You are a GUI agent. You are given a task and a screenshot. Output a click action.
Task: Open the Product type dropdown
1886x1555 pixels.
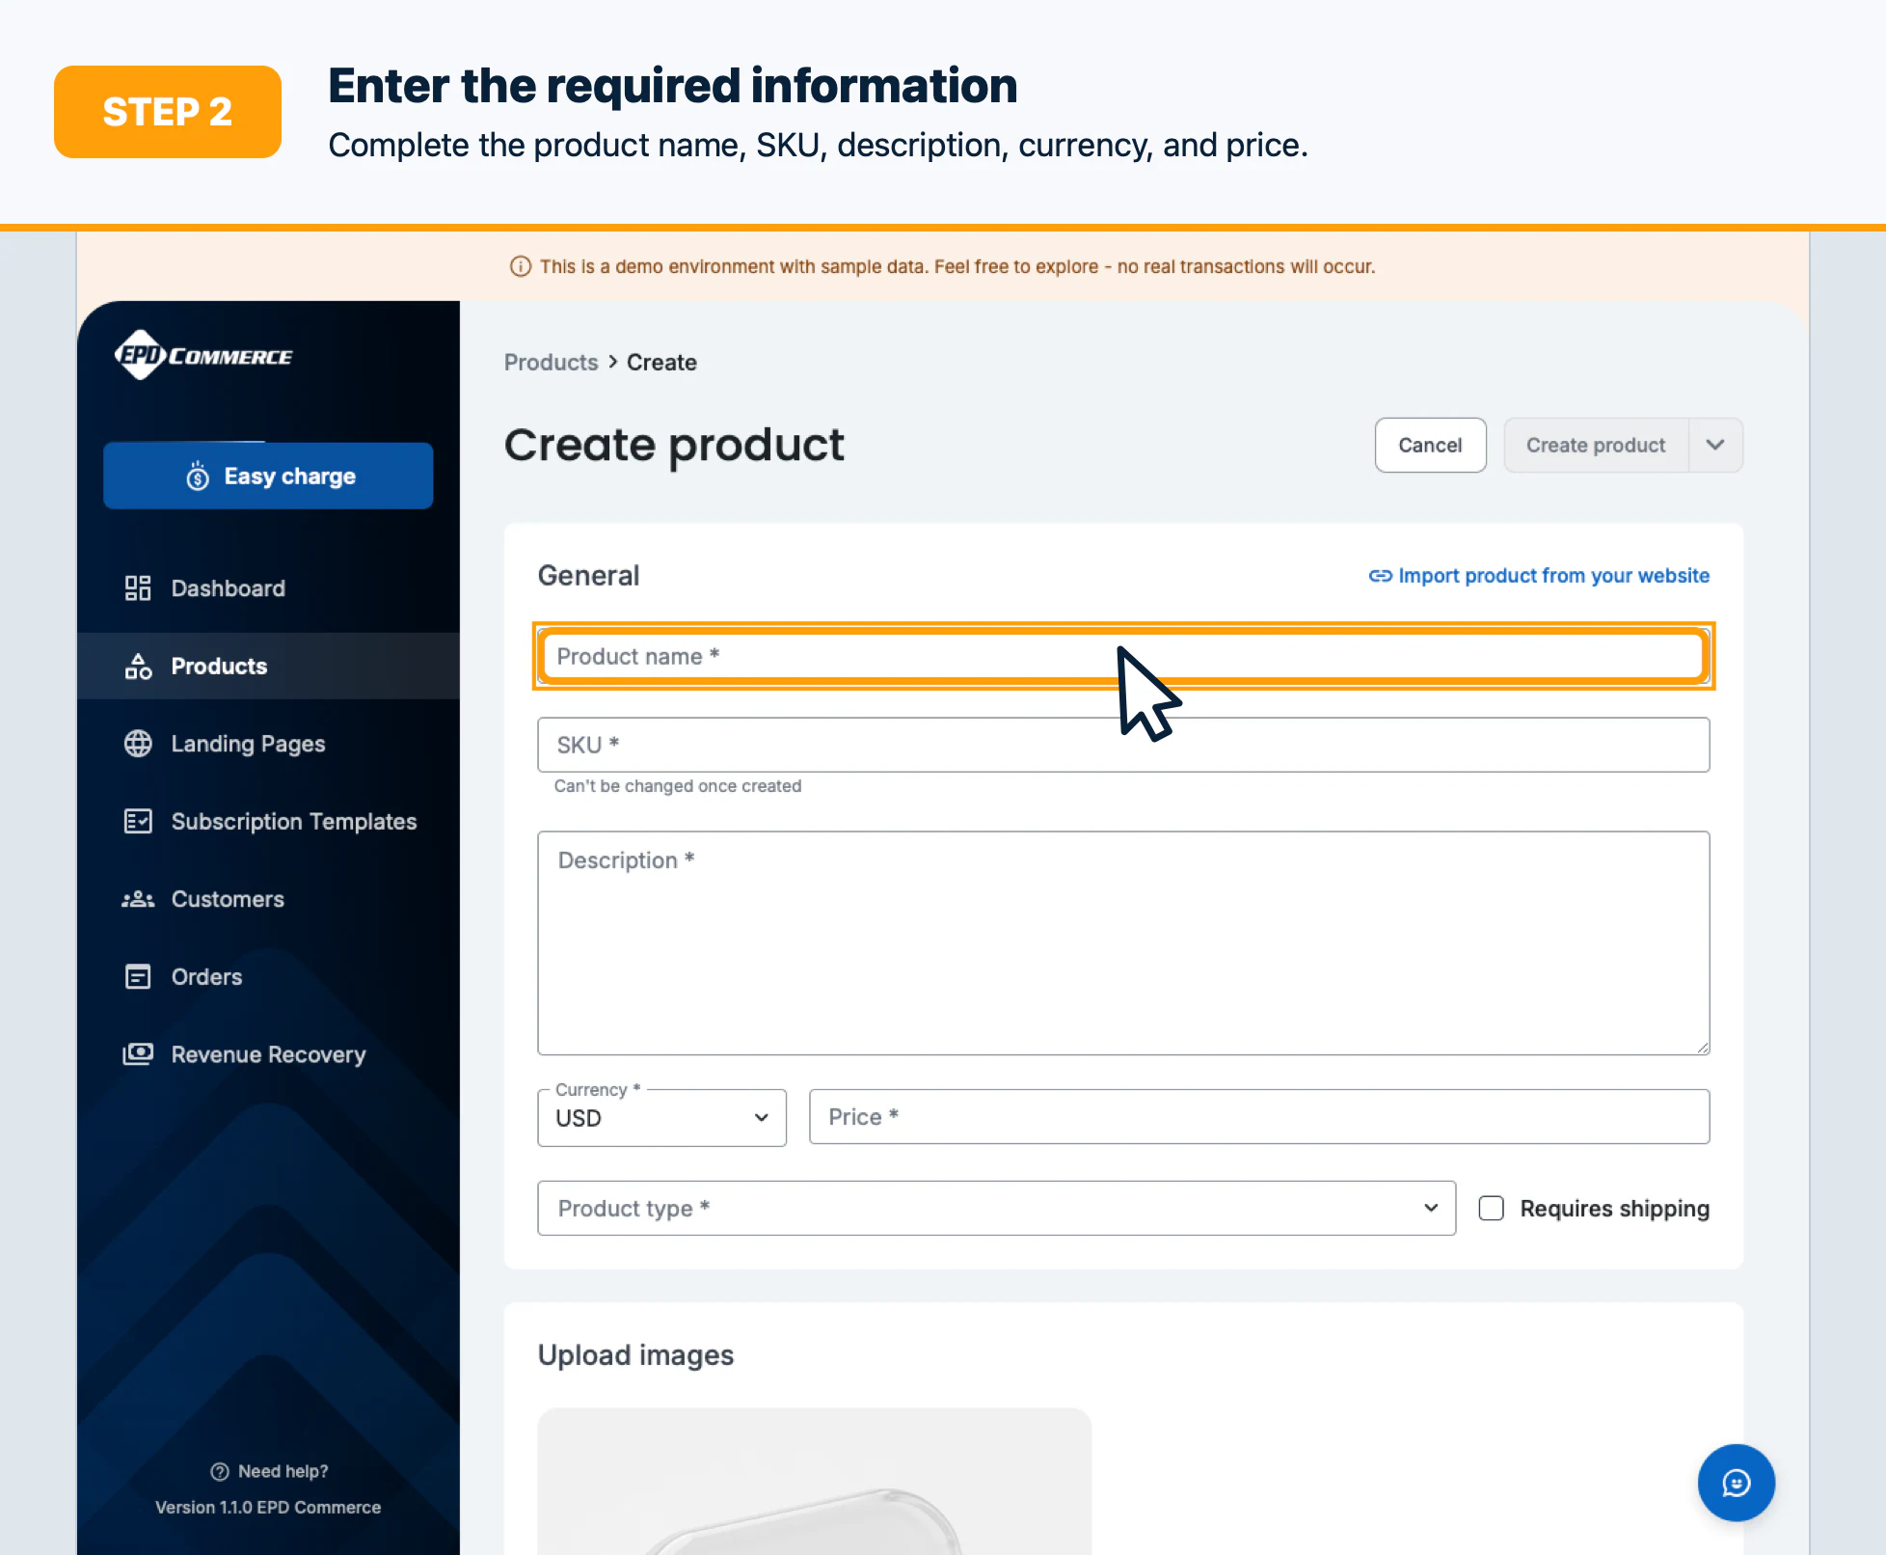(996, 1208)
